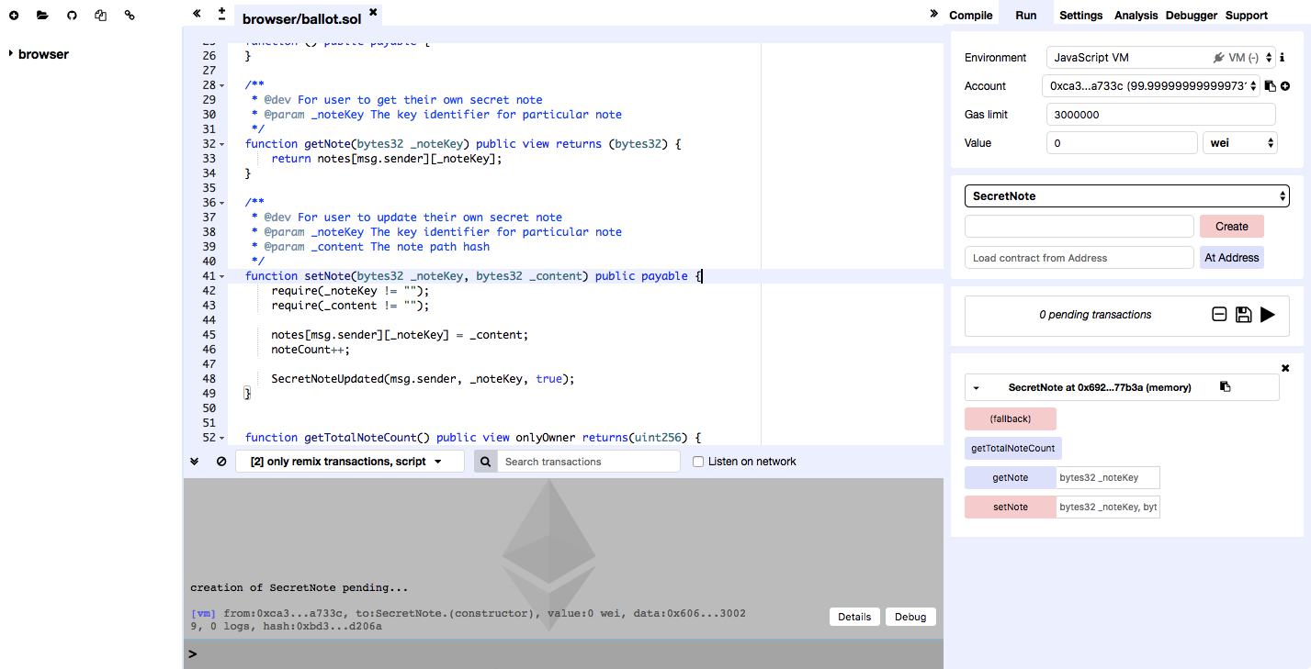Fold the setNote function at line 41
The width and height of the screenshot is (1311, 669).
[222, 276]
